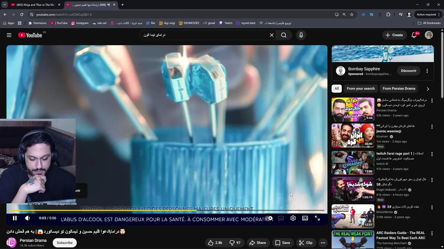
Task: Start voice search with microphone
Action: (x=301, y=35)
